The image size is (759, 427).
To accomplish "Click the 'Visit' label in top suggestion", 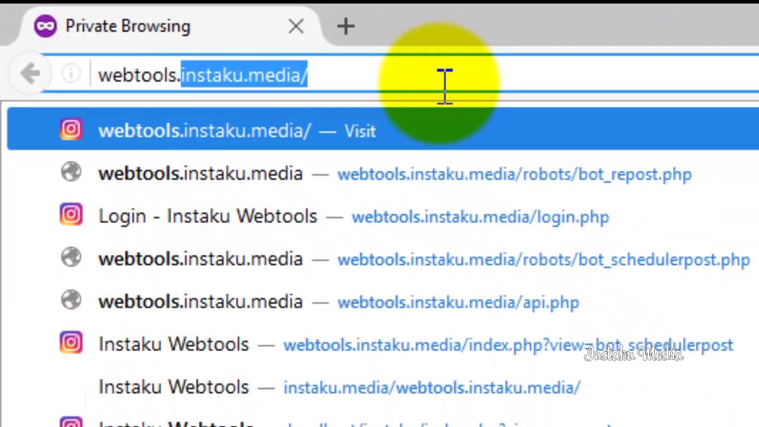I will coord(360,131).
